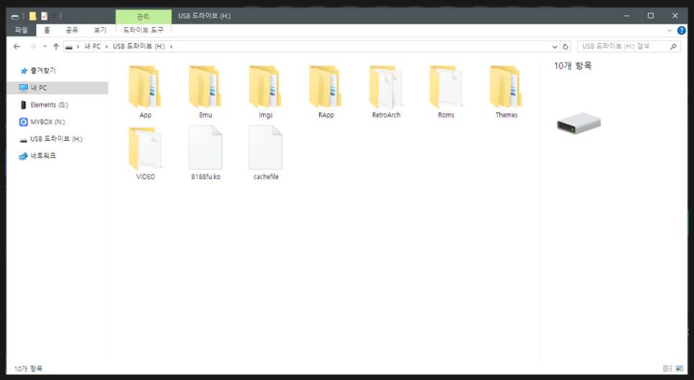Expand the ribbon with the chevron

(x=670, y=30)
